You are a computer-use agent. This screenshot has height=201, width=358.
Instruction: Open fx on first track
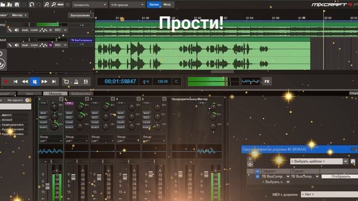pos(50,30)
